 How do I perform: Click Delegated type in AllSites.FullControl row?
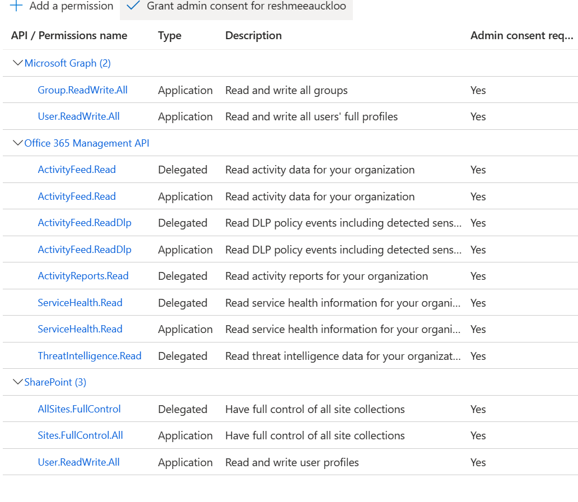pos(183,409)
